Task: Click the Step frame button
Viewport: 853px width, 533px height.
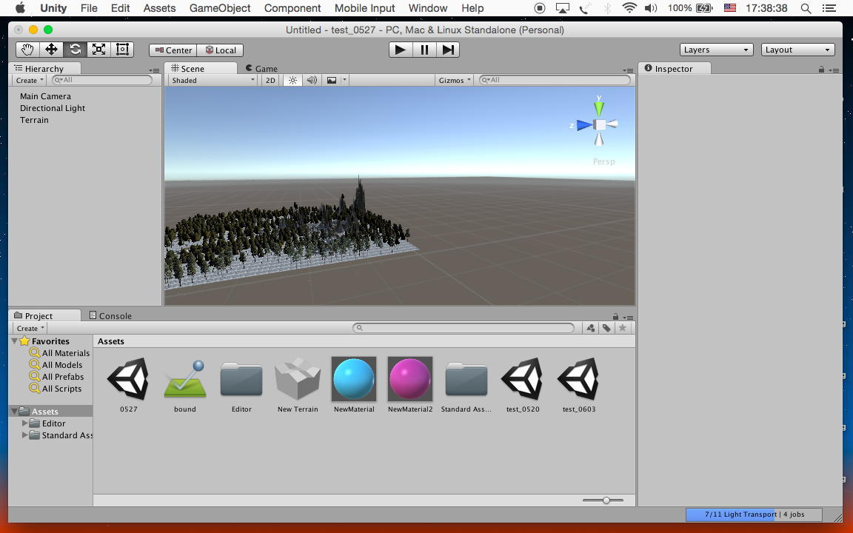Action: tap(448, 50)
